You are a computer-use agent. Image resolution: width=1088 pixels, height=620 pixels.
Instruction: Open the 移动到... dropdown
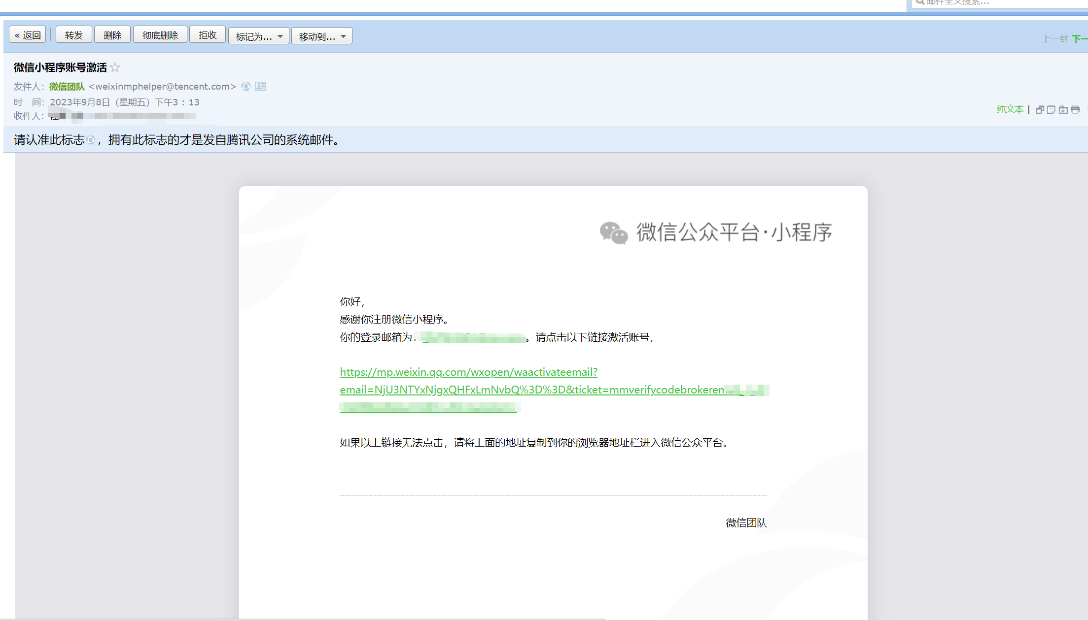tap(322, 36)
